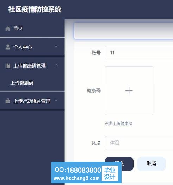Focus the 体温 input field
The height and width of the screenshot is (185, 173).
coord(139,143)
